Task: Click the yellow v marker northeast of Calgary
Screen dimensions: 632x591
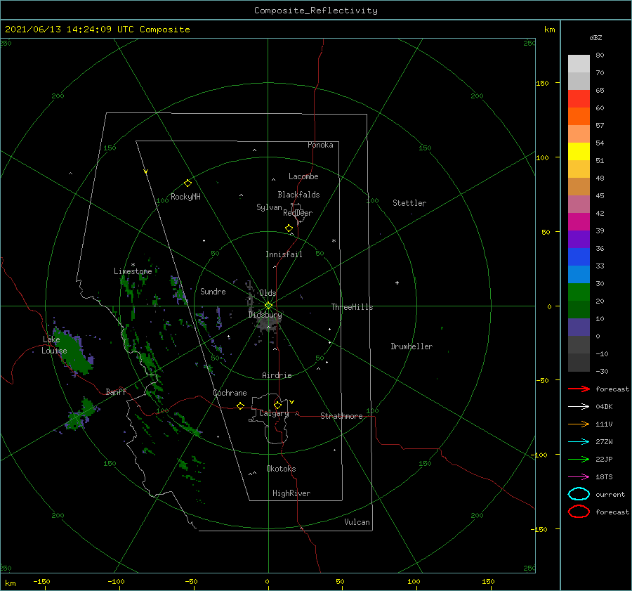Action: [x=292, y=402]
